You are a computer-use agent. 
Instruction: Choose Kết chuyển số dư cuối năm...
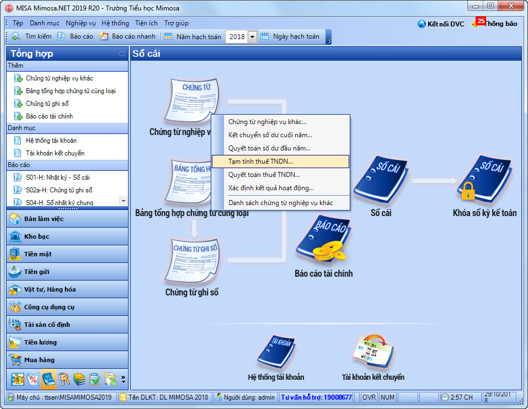[280, 135]
